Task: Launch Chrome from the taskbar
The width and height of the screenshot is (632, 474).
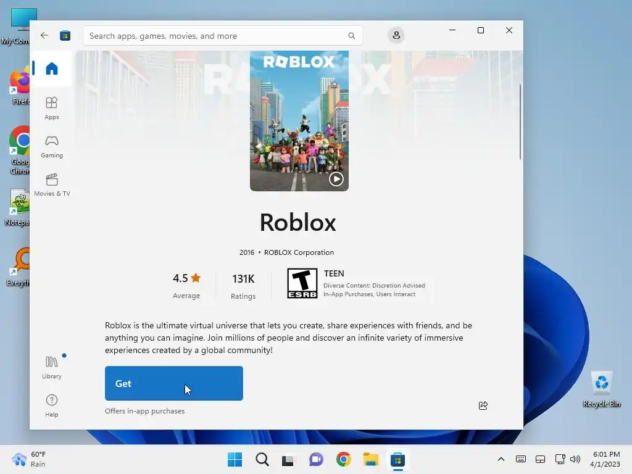Action: [343, 459]
